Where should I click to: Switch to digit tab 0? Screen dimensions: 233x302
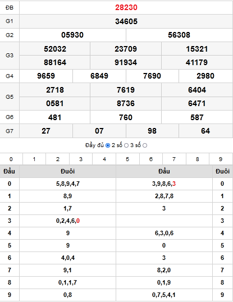coord(11,159)
